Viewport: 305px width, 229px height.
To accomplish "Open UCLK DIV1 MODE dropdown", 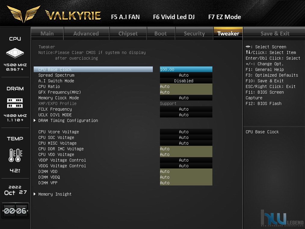I will [x=186, y=115].
